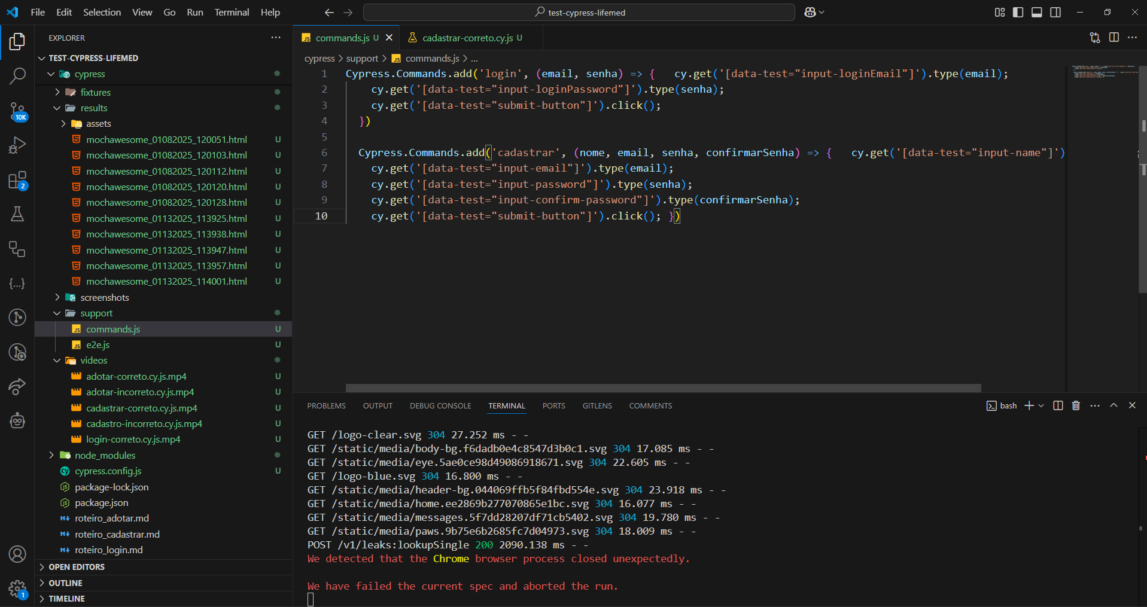Viewport: 1147px width, 607px height.
Task: Switch to the PROBLEMS panel tab
Action: (326, 406)
